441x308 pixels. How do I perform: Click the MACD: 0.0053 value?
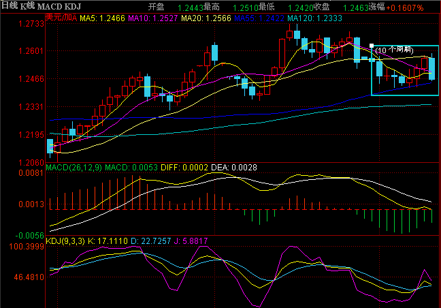(x=131, y=168)
